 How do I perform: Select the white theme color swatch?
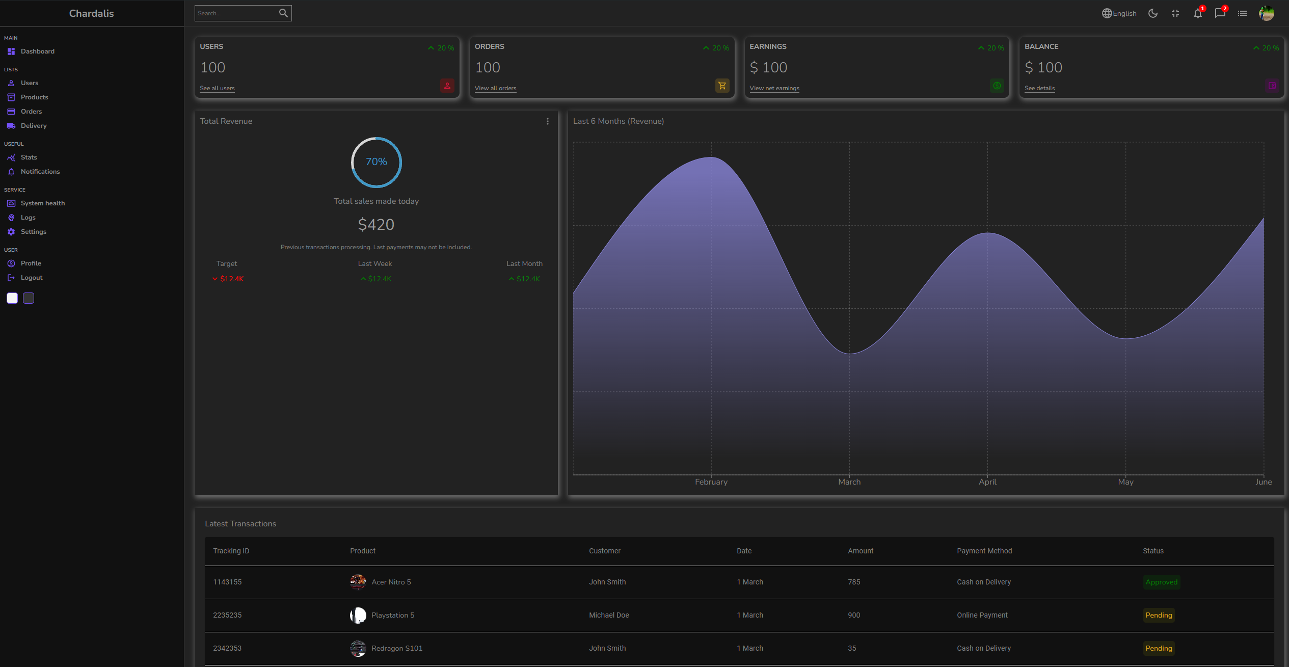(x=12, y=298)
